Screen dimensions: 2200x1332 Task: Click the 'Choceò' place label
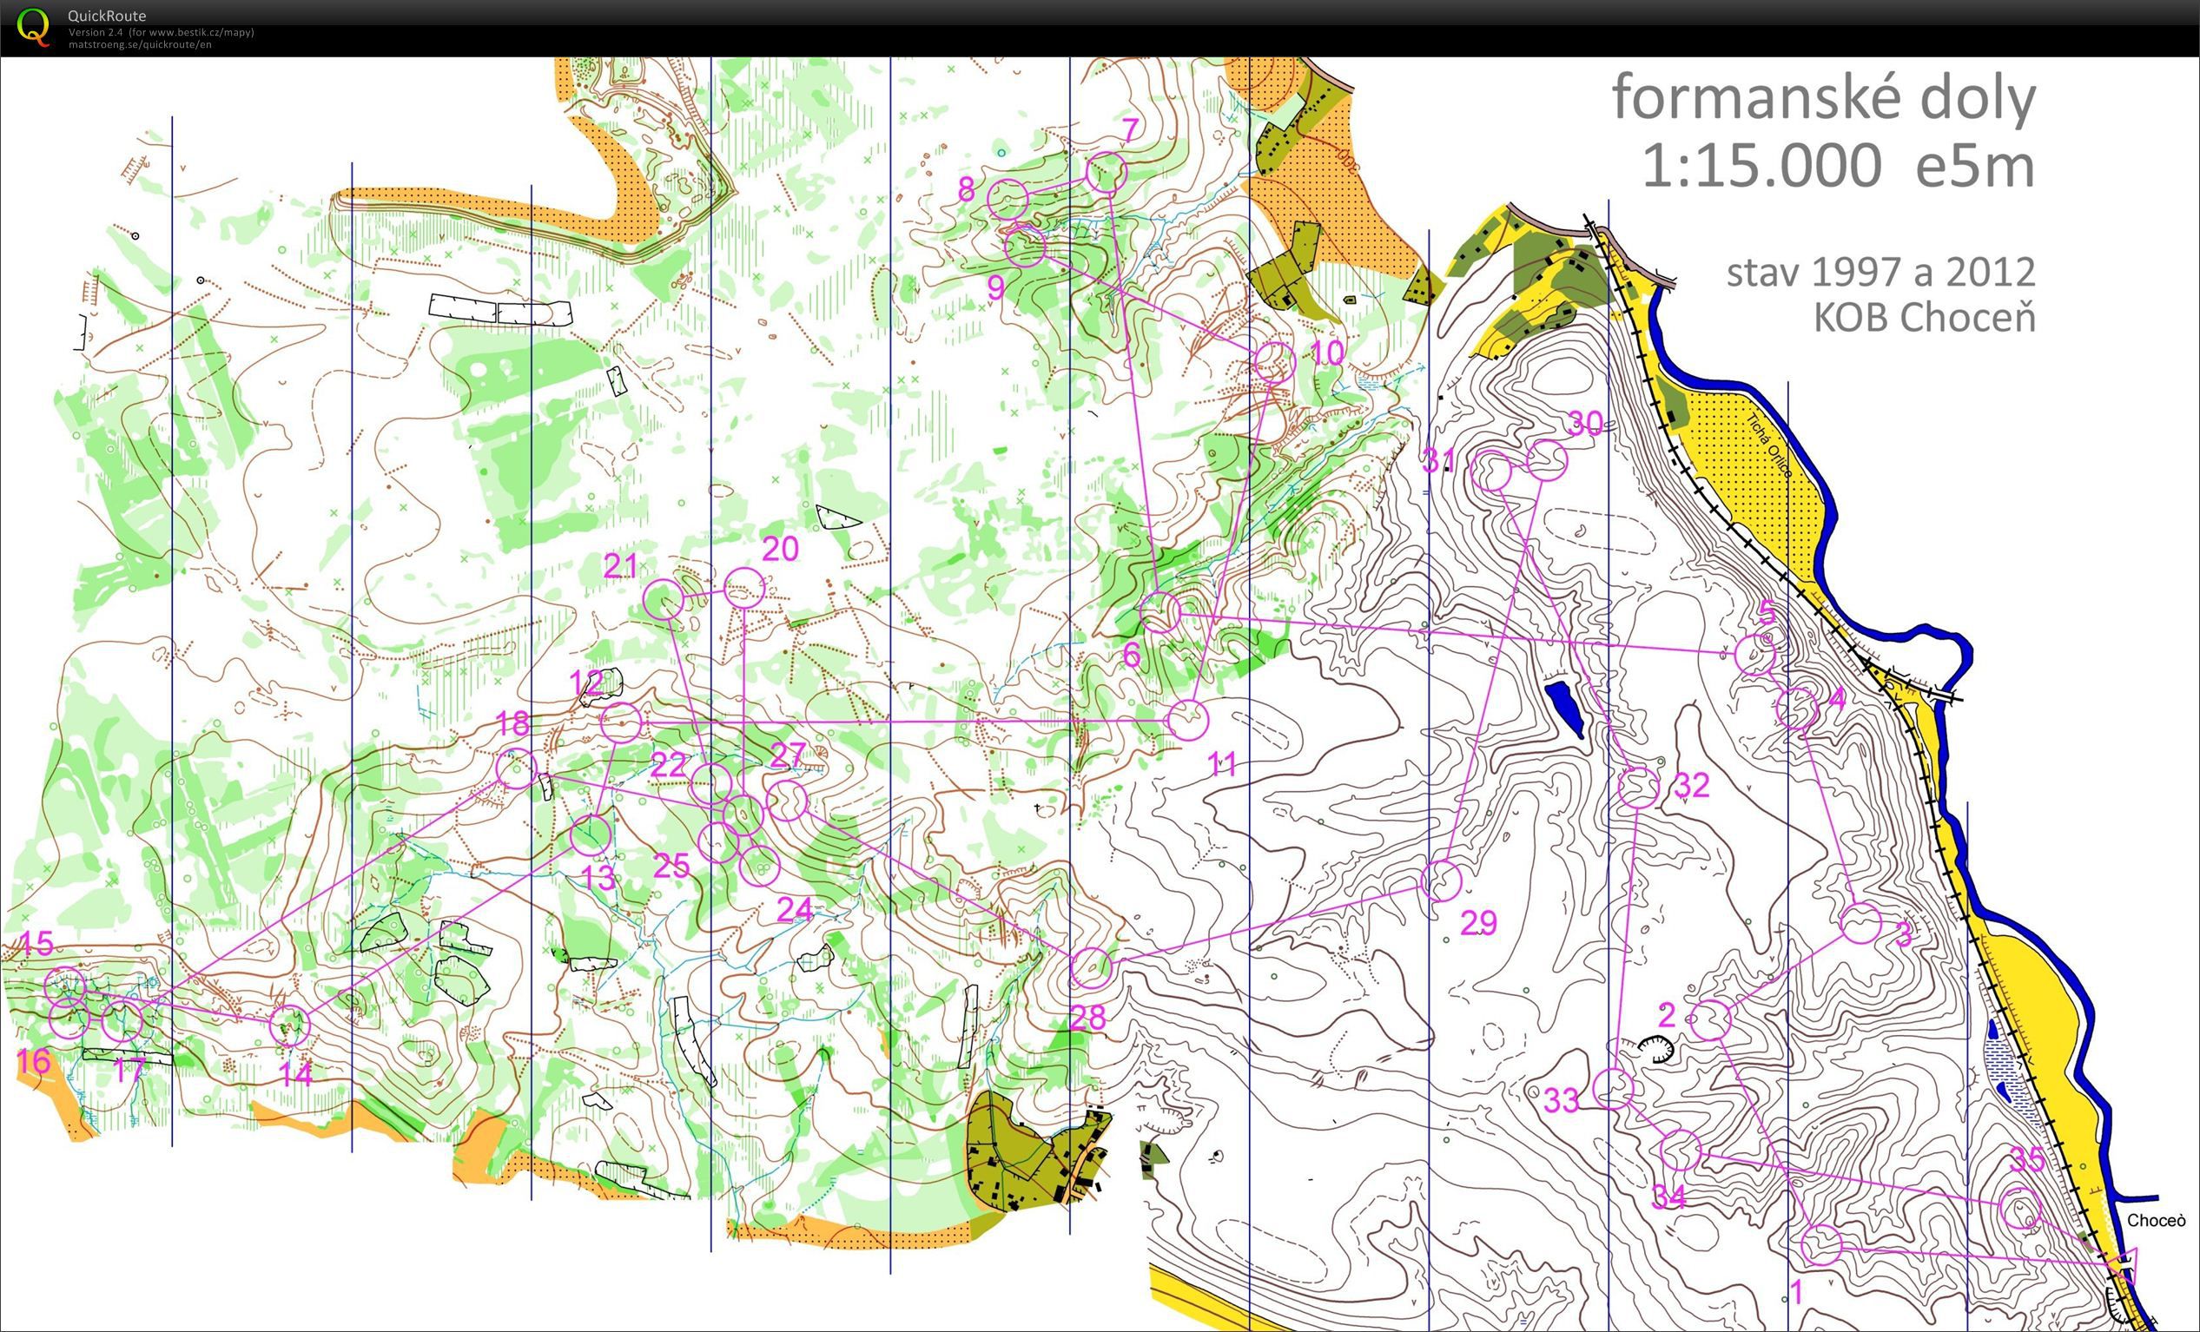pos(2156,1220)
